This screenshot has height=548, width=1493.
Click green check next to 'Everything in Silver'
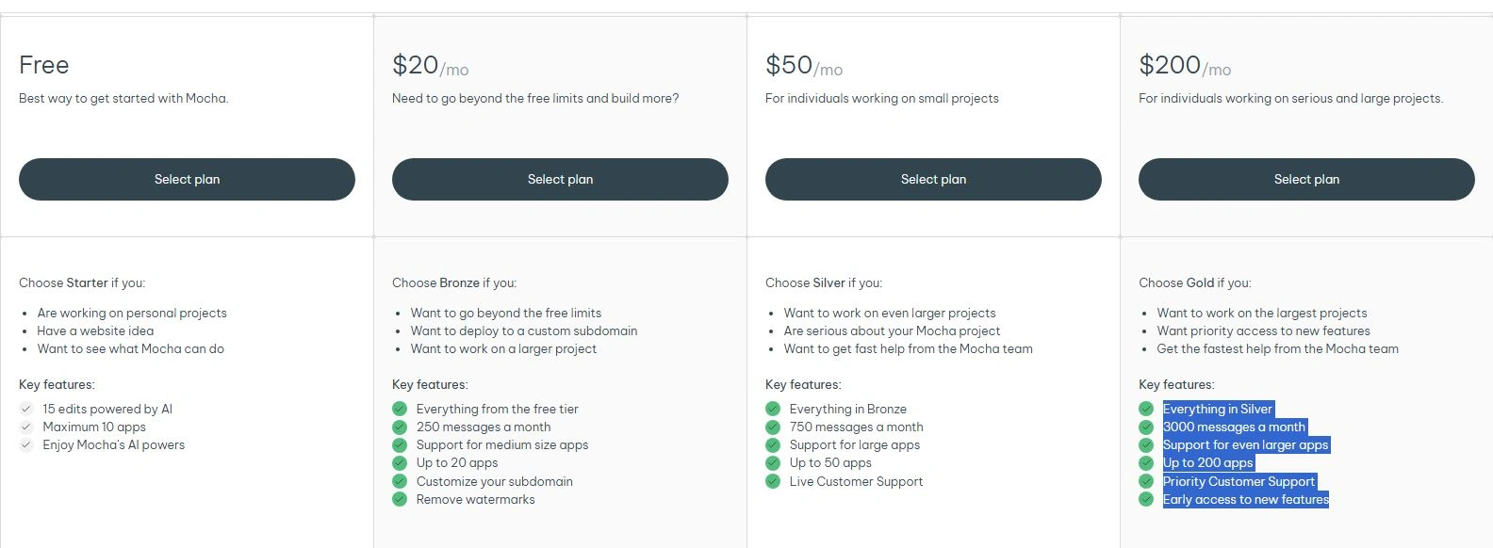point(1146,409)
